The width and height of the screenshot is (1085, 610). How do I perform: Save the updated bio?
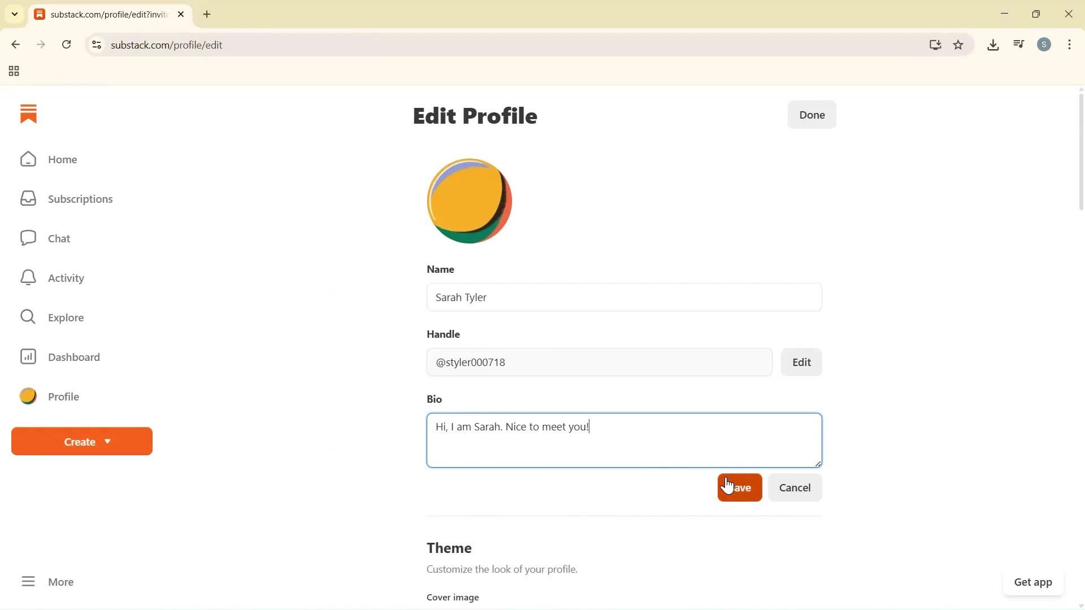point(739,487)
